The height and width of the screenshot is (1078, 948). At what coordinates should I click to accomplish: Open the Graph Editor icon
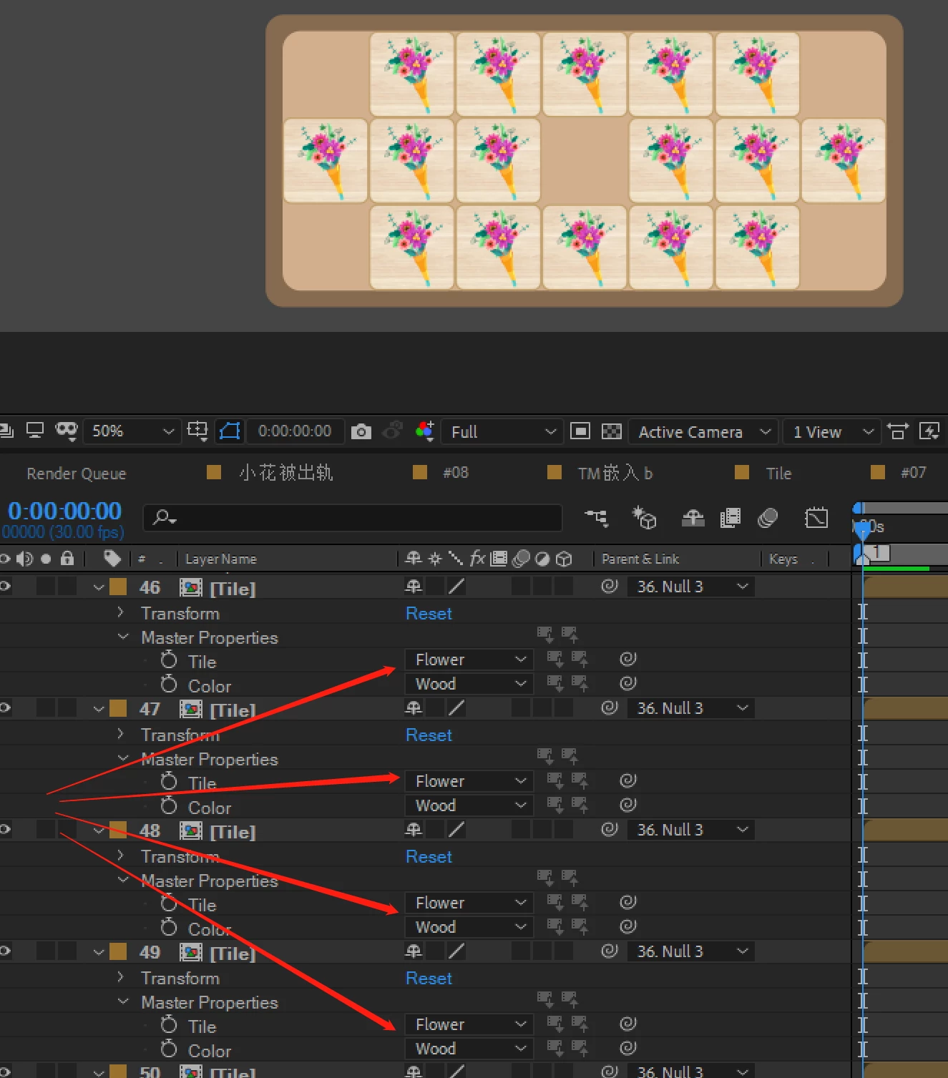[816, 518]
